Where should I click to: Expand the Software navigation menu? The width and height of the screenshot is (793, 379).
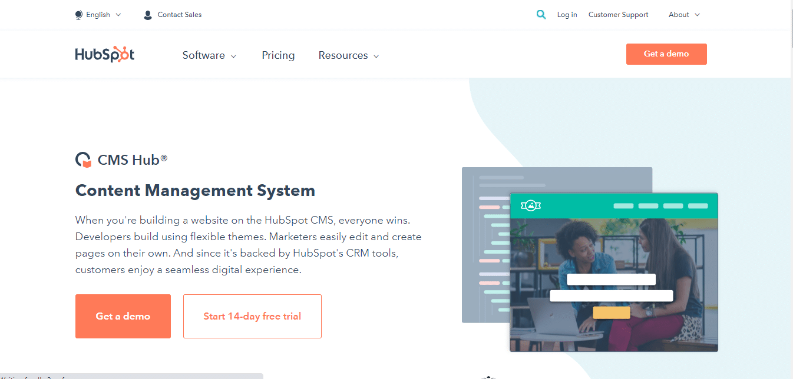pos(209,55)
